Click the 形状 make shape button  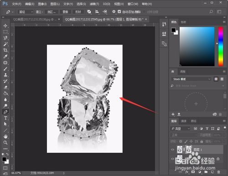click(78, 12)
